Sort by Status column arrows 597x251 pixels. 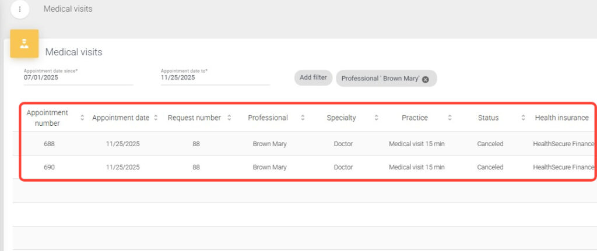tap(523, 118)
